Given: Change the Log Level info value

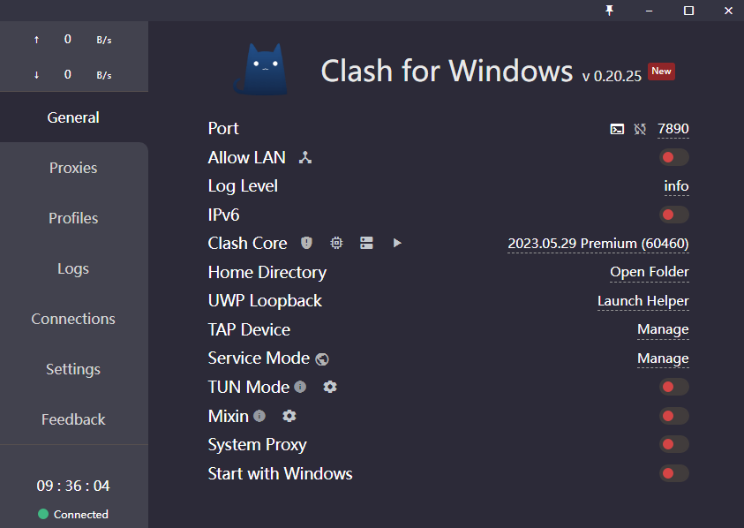Looking at the screenshot, I should pyautogui.click(x=676, y=185).
